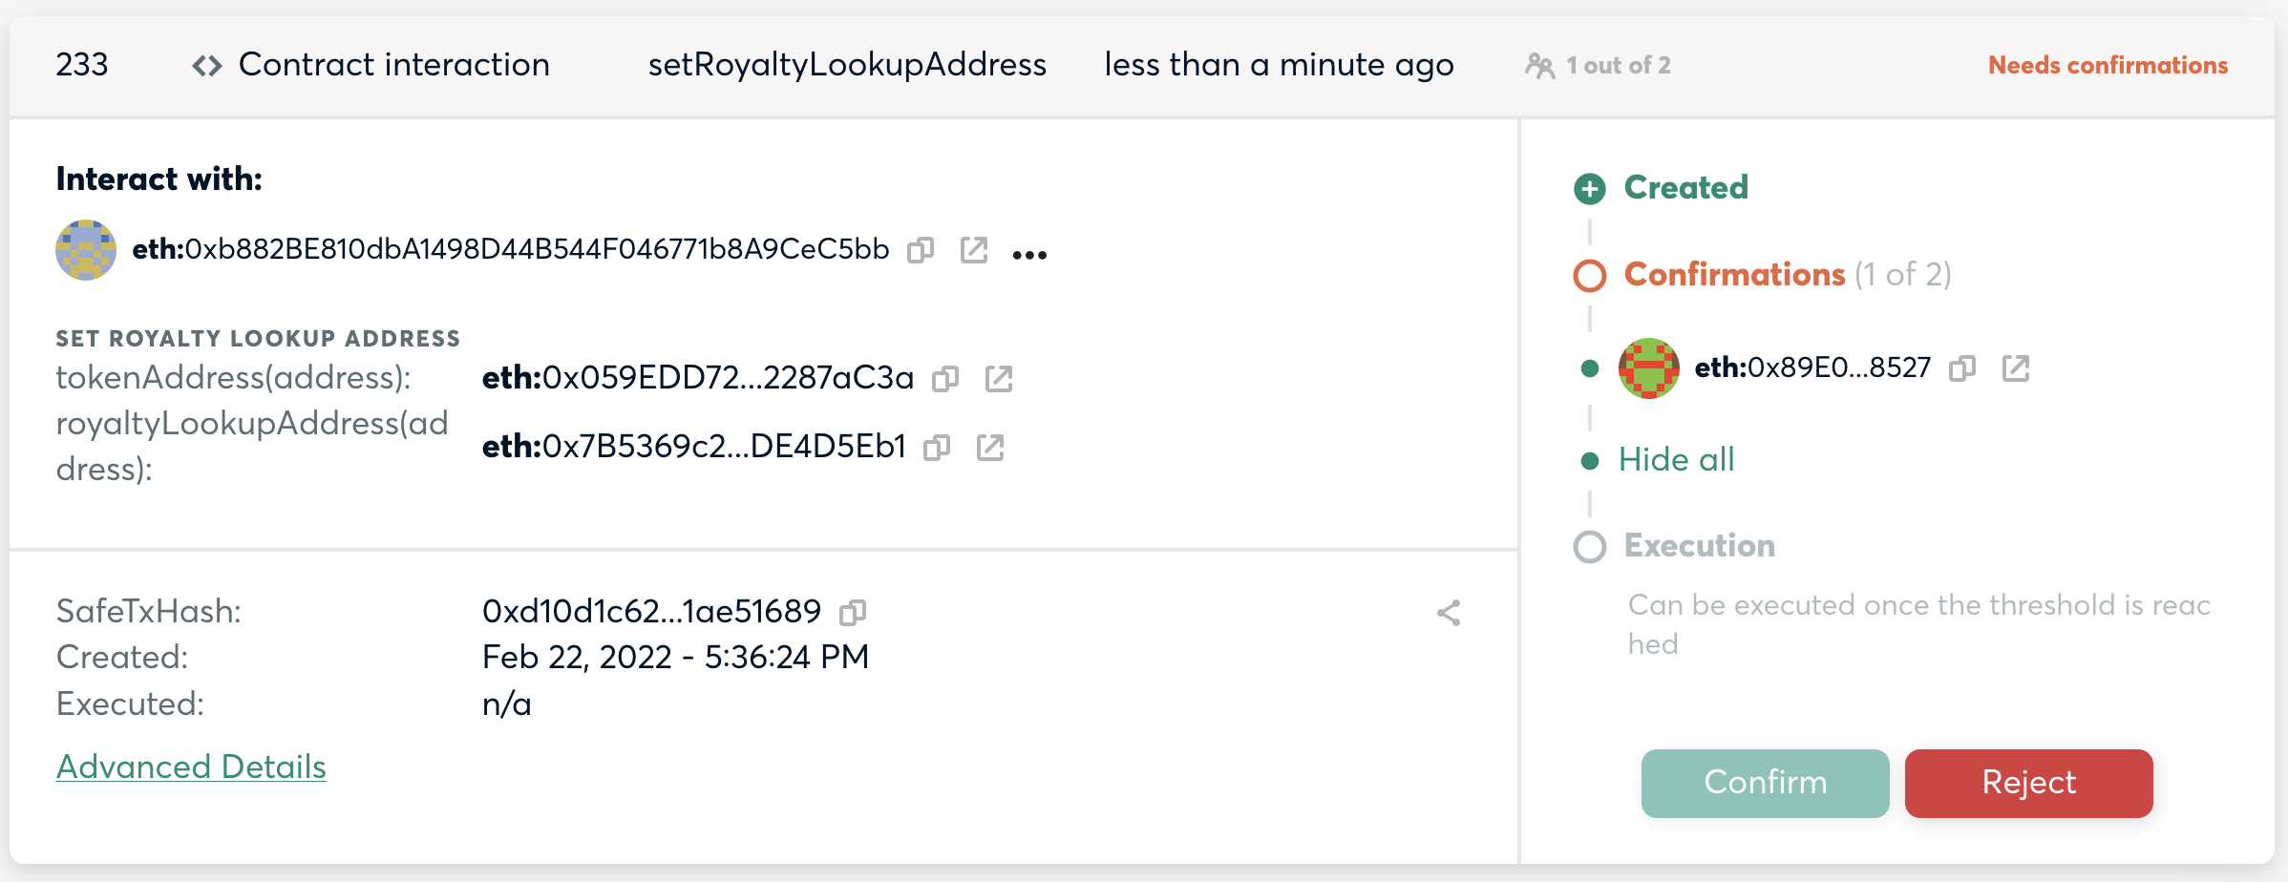Open royaltyLookupAddress in block explorer

tap(991, 447)
